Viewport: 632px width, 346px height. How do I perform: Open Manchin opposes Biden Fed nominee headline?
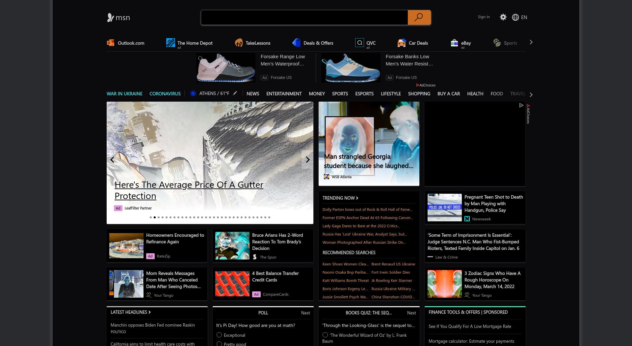click(x=153, y=325)
